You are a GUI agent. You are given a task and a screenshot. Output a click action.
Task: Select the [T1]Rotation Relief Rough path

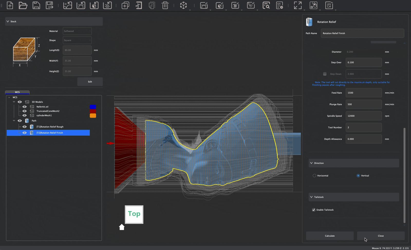coord(50,126)
